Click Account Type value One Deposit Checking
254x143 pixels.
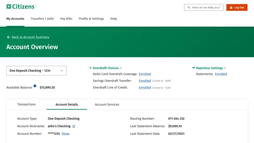coord(63,119)
